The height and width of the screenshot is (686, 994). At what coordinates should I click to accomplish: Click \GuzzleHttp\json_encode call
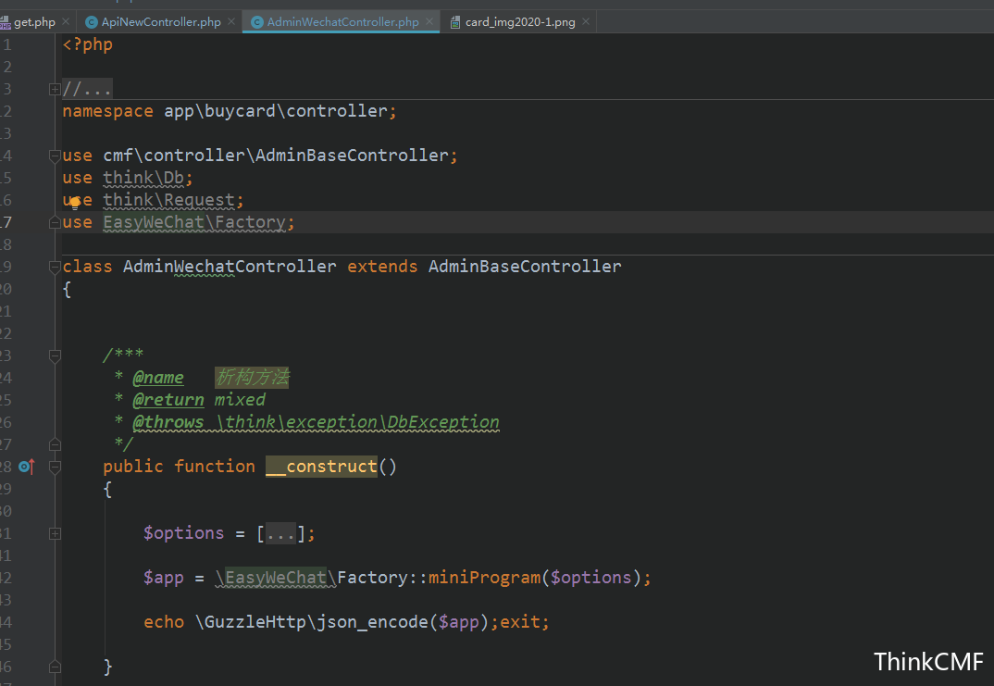(312, 622)
